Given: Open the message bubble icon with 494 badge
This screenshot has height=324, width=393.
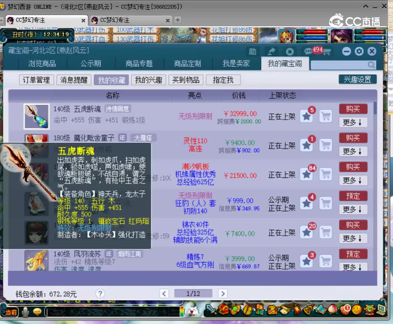Looking at the screenshot, I should click(308, 51).
